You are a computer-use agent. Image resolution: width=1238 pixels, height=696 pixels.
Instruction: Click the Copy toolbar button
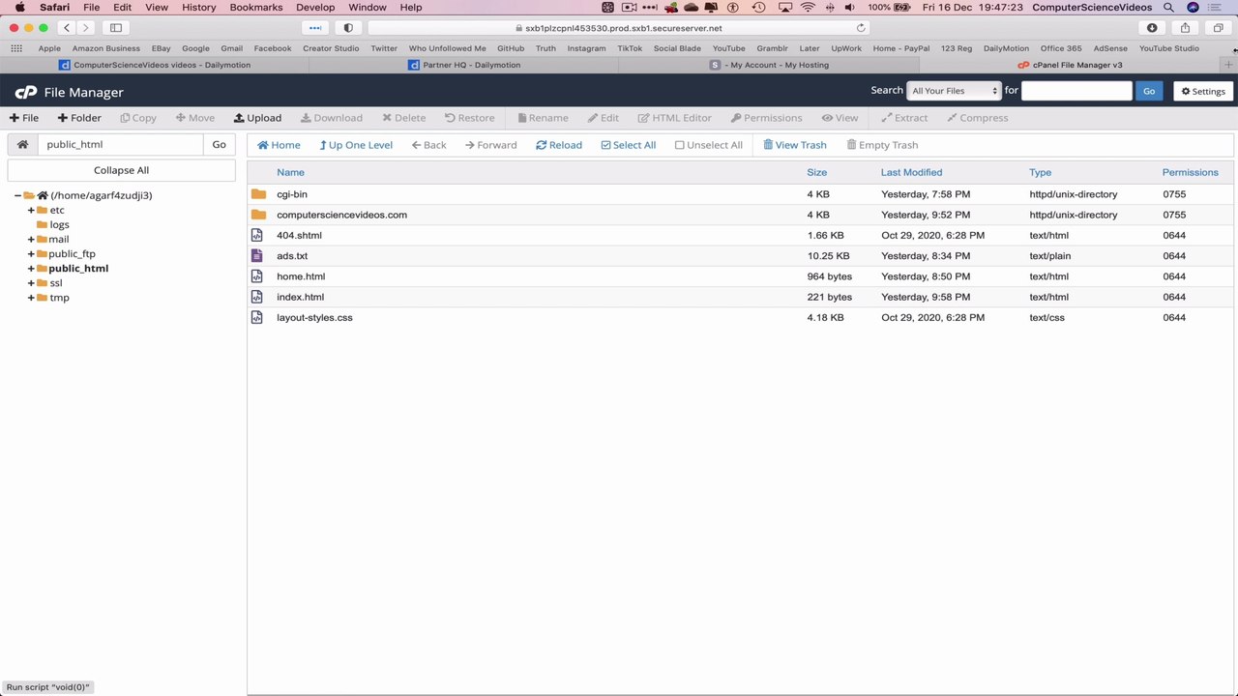pyautogui.click(x=138, y=118)
